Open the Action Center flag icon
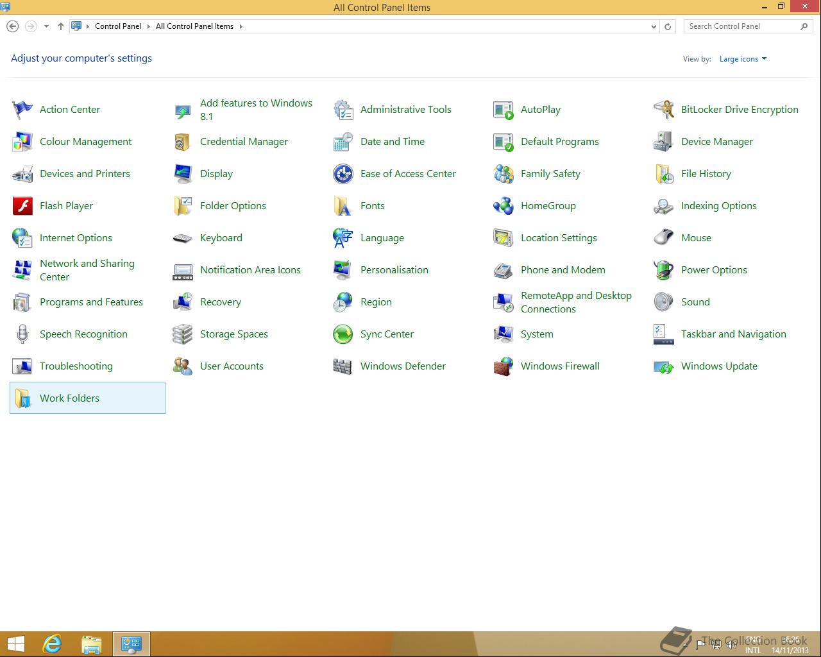 [x=22, y=110]
